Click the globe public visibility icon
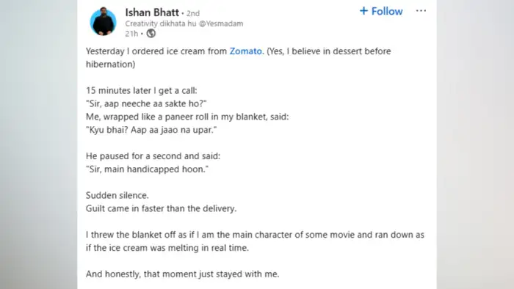This screenshot has height=289, width=514. point(151,34)
